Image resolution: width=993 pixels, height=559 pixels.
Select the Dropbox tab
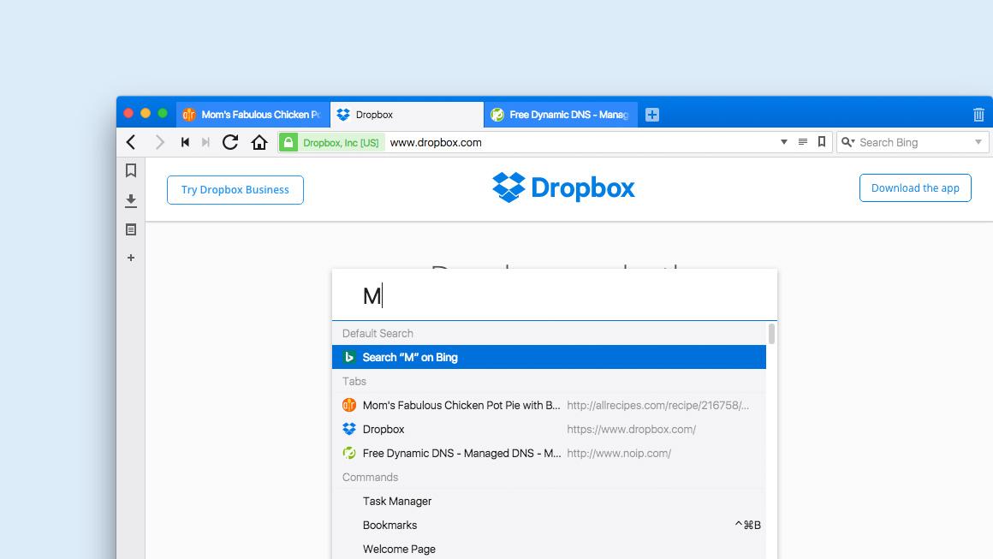(x=407, y=115)
